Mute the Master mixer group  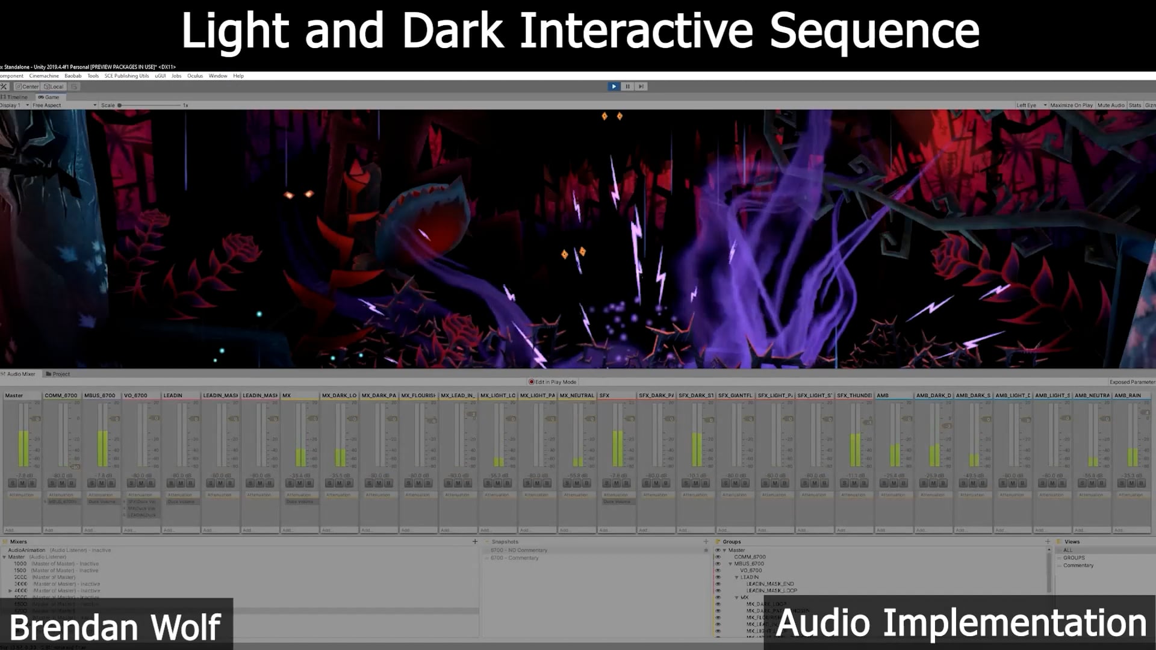pyautogui.click(x=22, y=483)
